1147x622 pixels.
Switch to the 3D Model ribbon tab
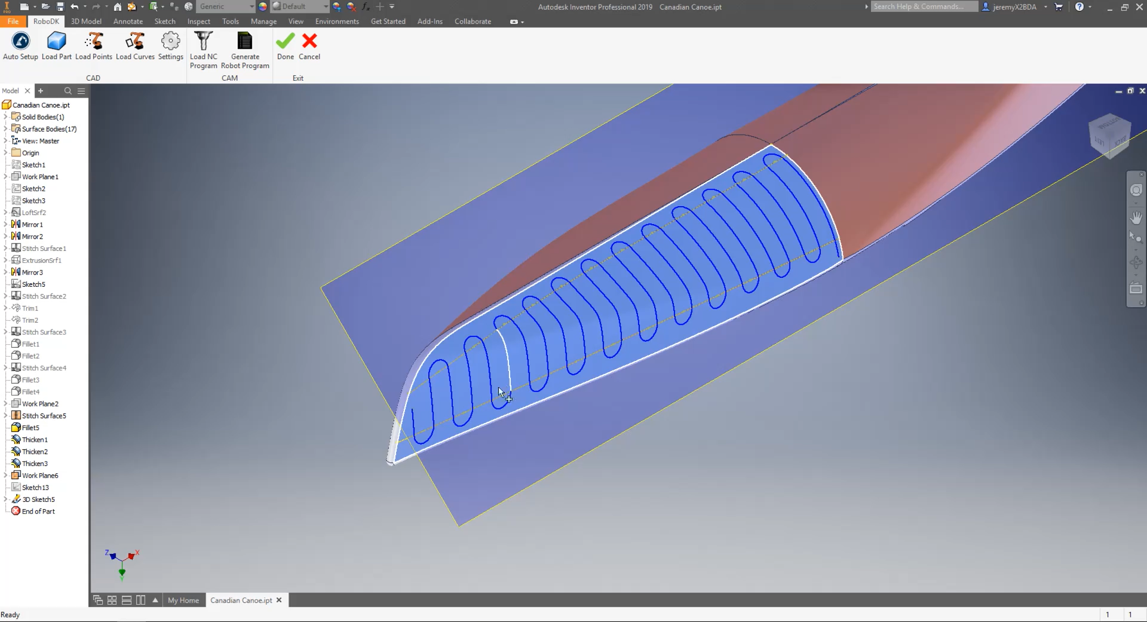pos(86,22)
